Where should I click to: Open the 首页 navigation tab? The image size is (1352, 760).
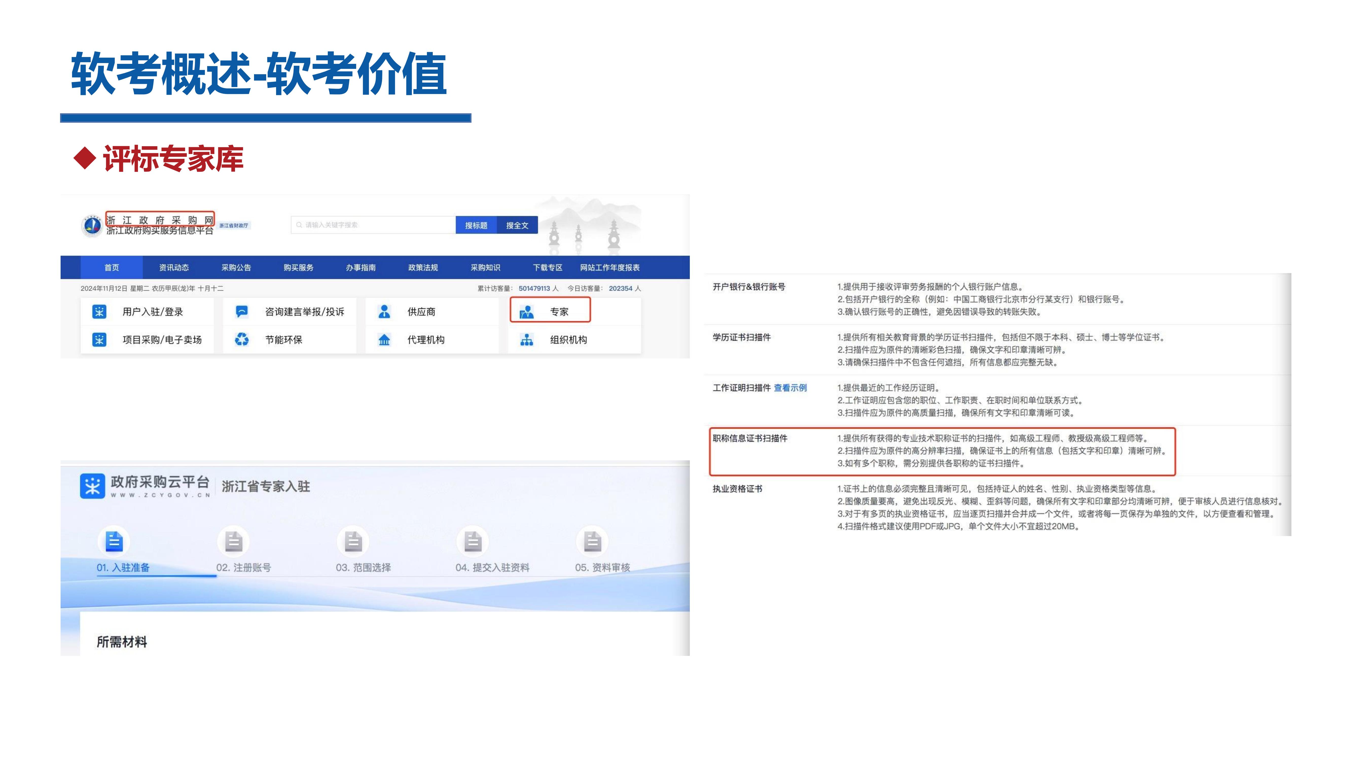coord(111,268)
